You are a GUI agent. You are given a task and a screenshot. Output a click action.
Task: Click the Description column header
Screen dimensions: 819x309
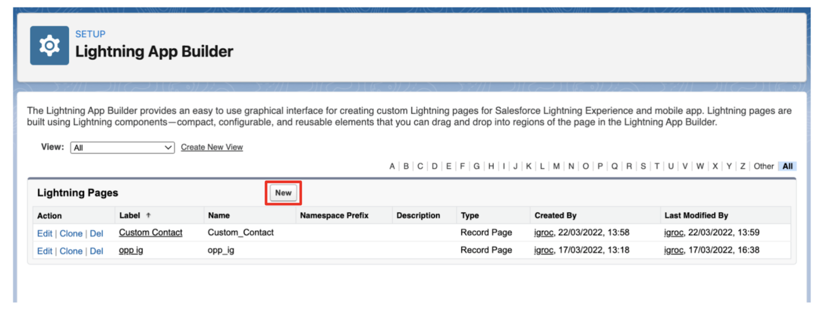point(418,215)
